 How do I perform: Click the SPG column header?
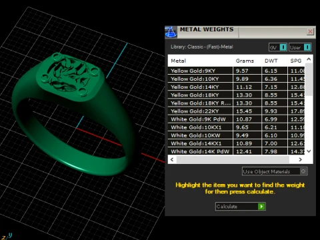point(296,61)
